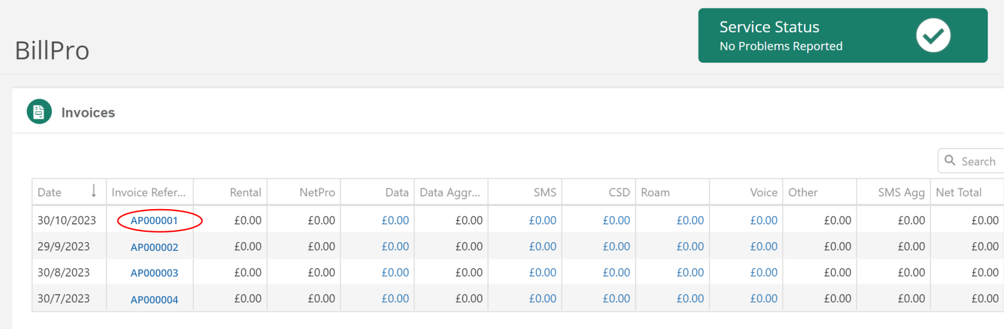Sort by Rental column header
The width and height of the screenshot is (1004, 329).
tap(245, 193)
